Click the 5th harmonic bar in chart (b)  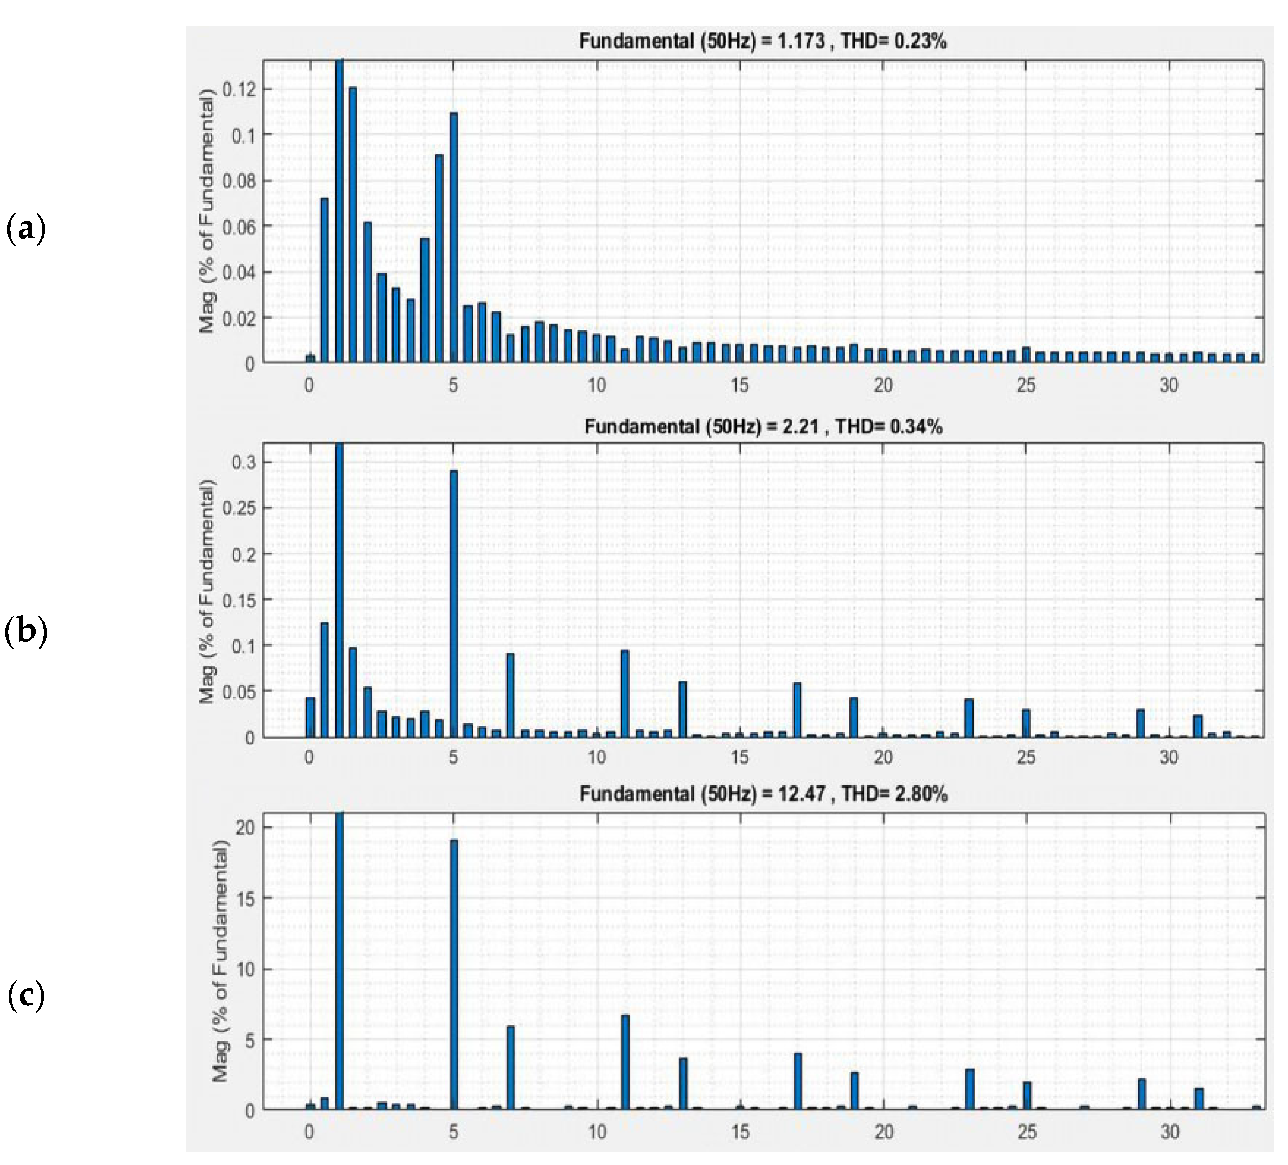click(x=454, y=604)
